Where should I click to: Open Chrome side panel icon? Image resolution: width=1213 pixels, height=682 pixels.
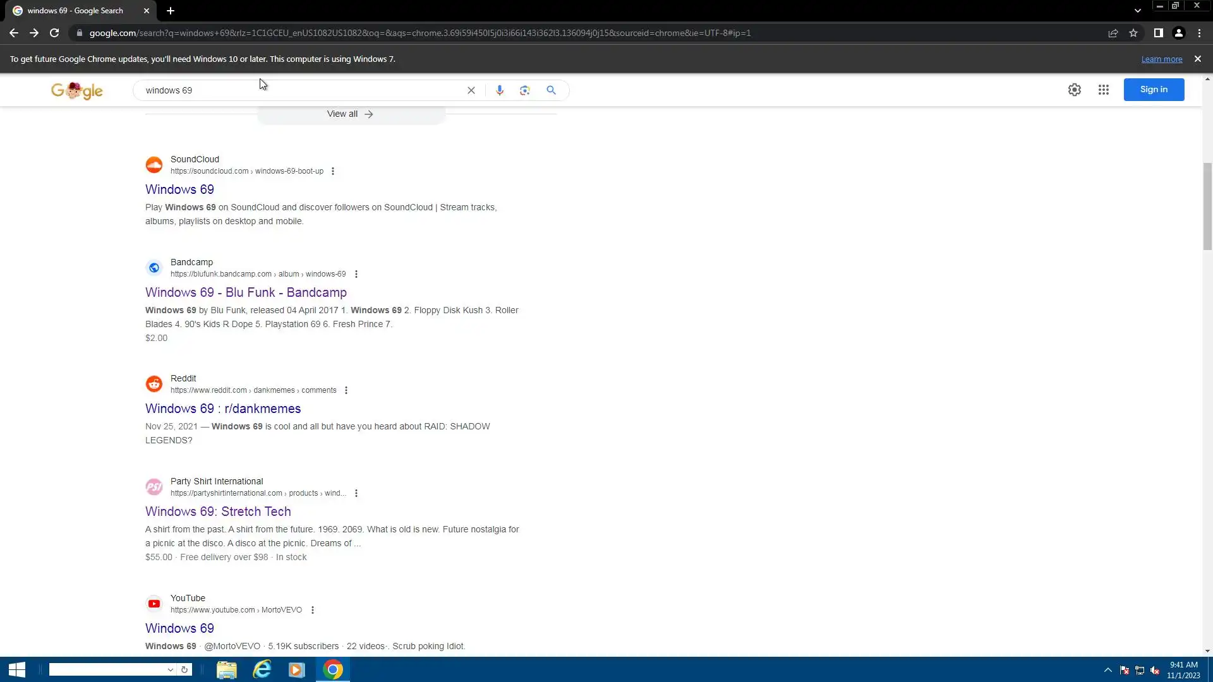tap(1158, 33)
